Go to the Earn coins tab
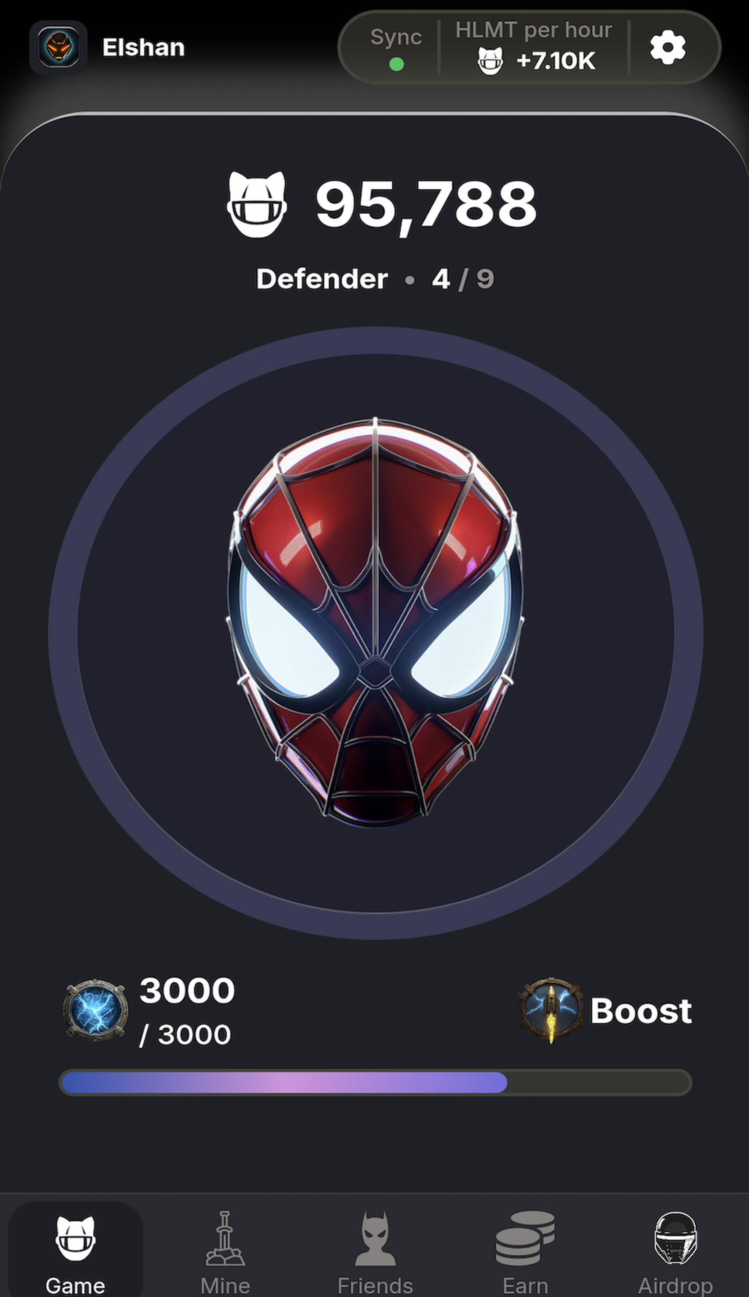Screen dimensions: 749x1297 [x=525, y=1252]
